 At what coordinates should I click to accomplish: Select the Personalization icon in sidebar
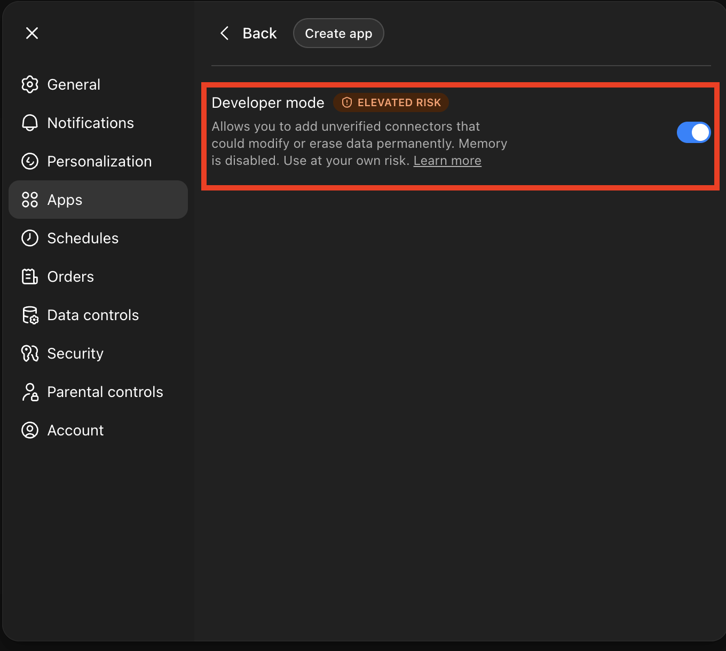30,161
